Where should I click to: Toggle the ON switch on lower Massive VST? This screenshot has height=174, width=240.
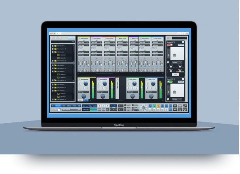(169, 81)
